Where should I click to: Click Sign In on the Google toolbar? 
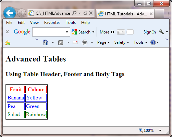click(150, 32)
